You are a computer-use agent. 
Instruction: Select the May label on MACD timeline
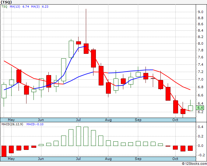pyautogui.click(x=11, y=159)
